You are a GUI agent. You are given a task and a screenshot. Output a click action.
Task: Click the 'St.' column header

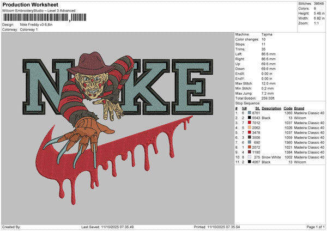pyautogui.click(x=258, y=108)
